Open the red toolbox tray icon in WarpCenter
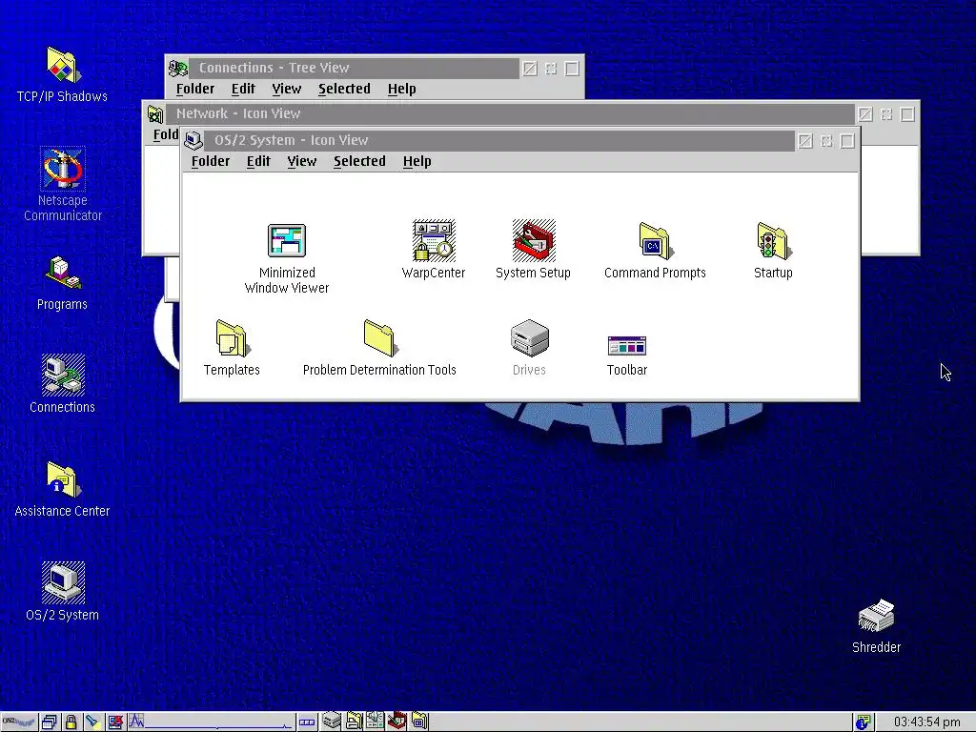 [397, 721]
